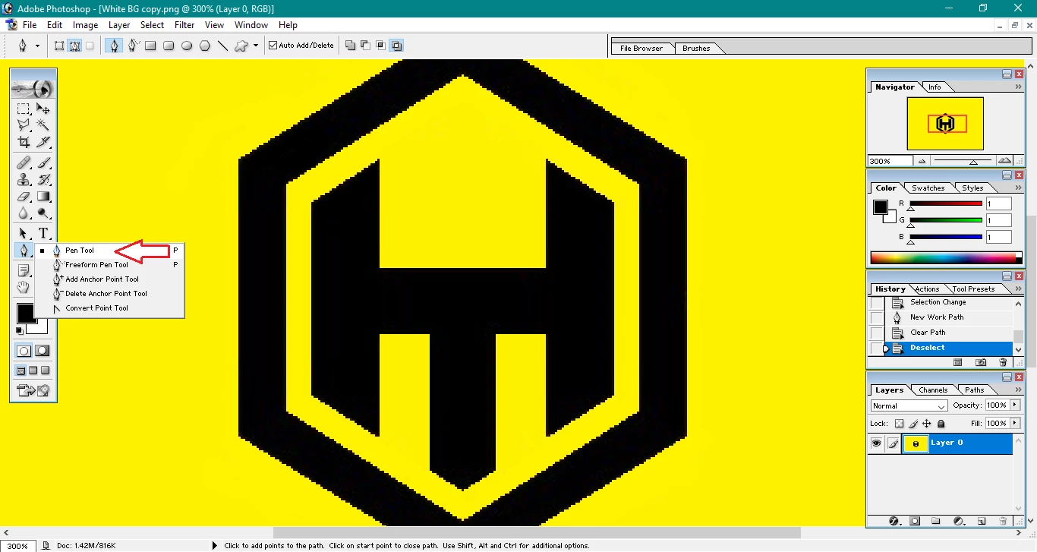Click Navigator zoom in button

[x=1004, y=161]
